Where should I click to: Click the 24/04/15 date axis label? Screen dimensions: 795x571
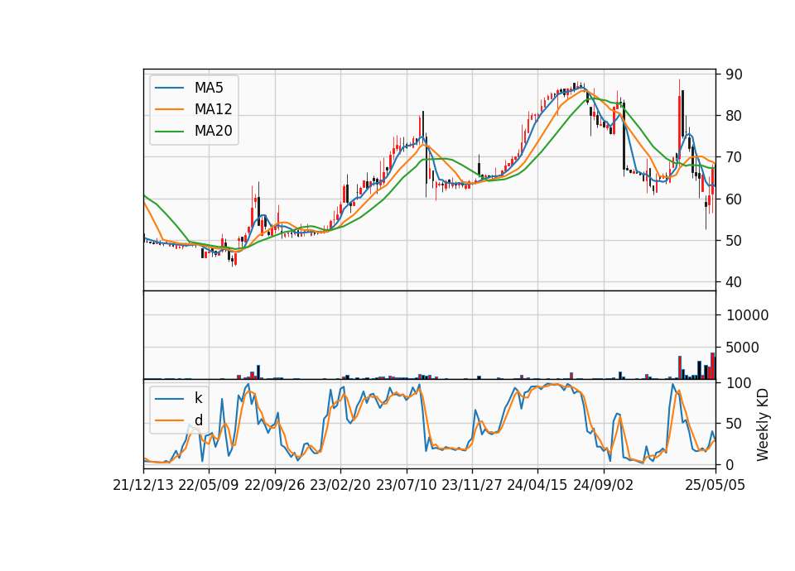point(537,485)
